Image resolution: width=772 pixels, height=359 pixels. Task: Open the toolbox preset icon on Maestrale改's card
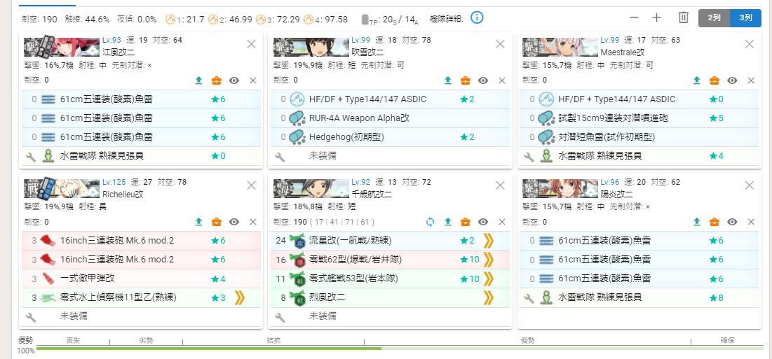point(715,80)
